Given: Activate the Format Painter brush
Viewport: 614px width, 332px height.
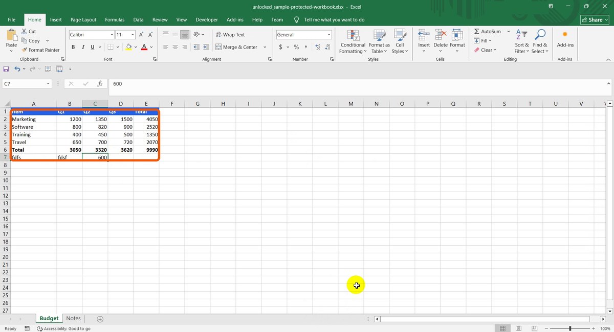Looking at the screenshot, I should [x=25, y=50].
